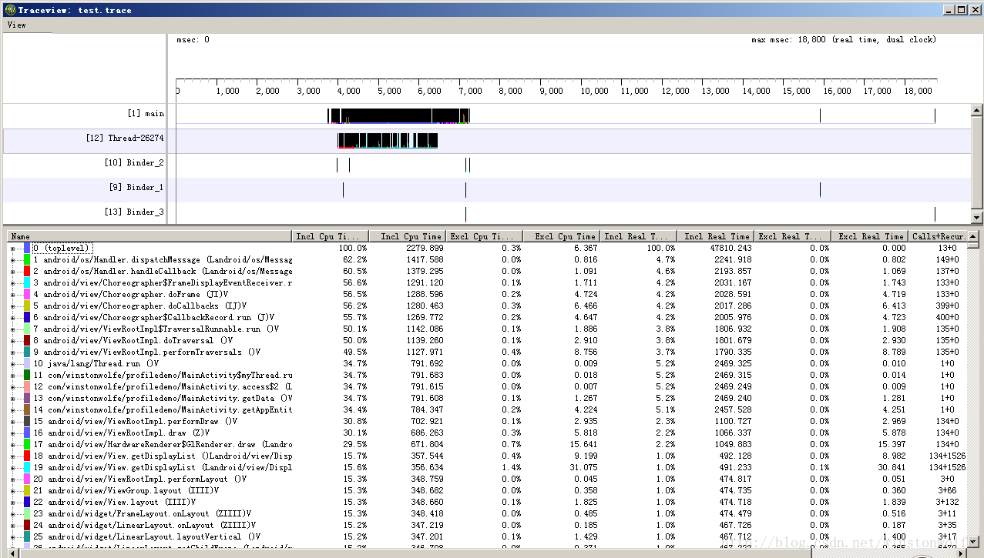
Task: Expand java/lang/Thread.run row 10
Action: tap(13, 364)
